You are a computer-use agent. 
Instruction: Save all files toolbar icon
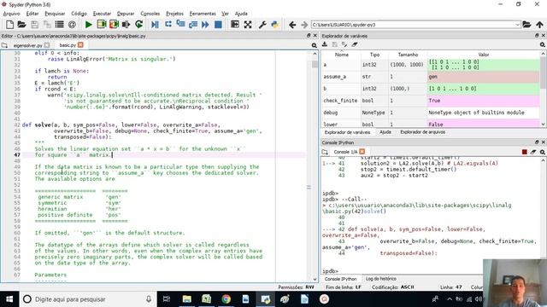coord(47,25)
